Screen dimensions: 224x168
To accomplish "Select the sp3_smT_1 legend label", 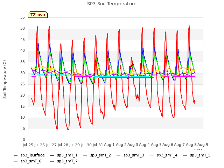I will (x=67, y=155).
